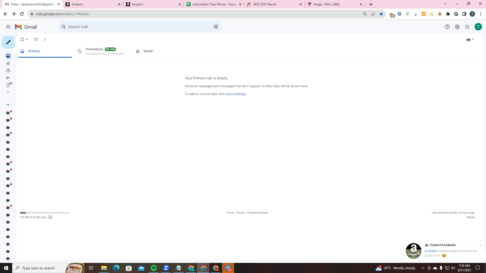Tick the select-all checkbox
The height and width of the screenshot is (273, 486).
(x=22, y=39)
